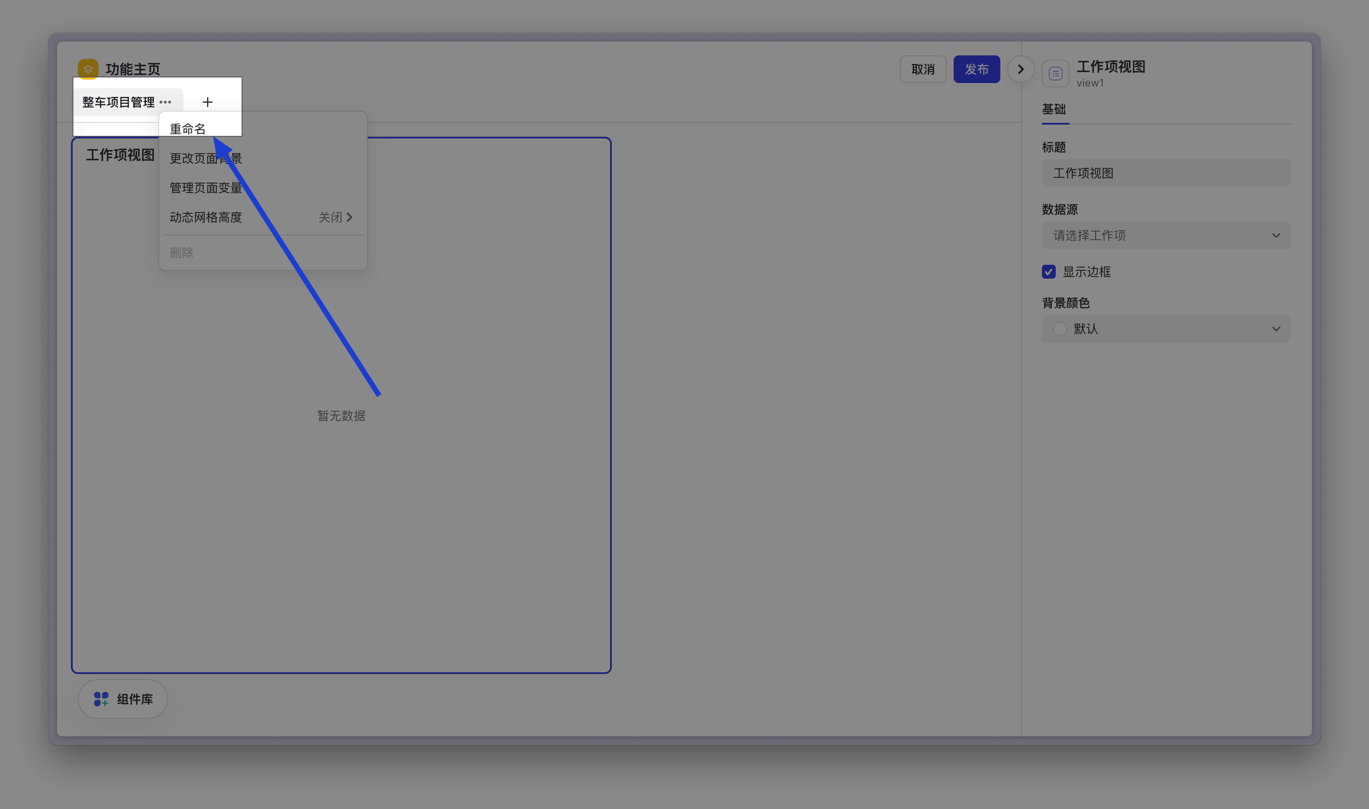Choose 重命名 from the context menu
This screenshot has height=809, width=1369.
(263, 129)
